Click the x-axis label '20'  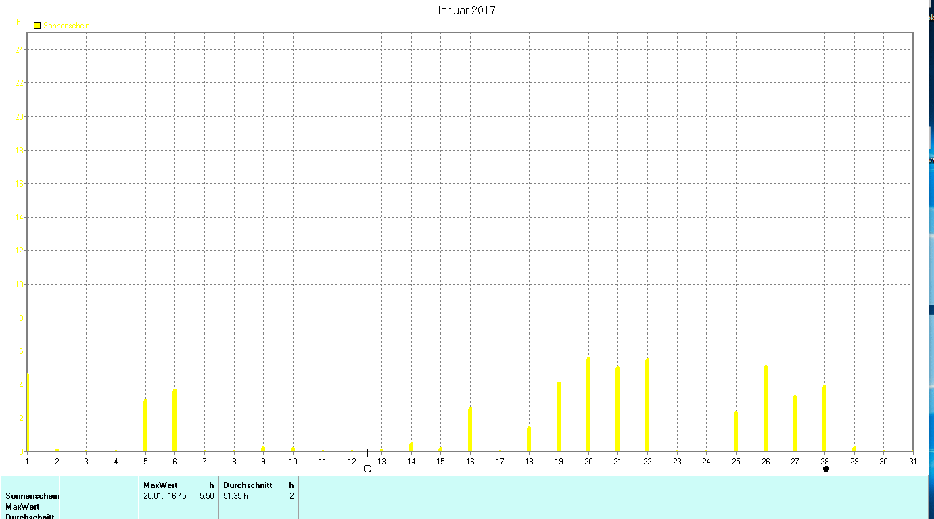coord(588,462)
